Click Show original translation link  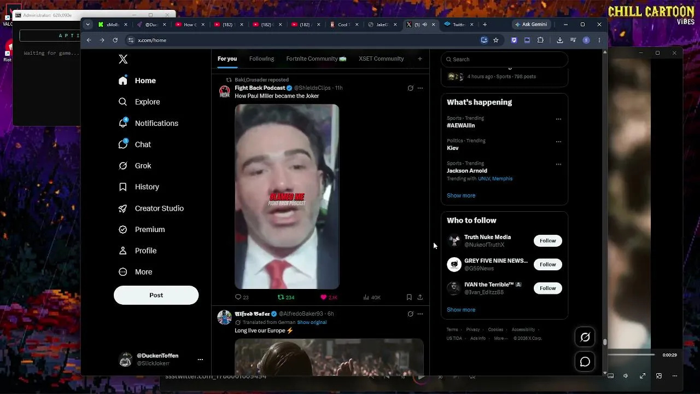[312, 322]
